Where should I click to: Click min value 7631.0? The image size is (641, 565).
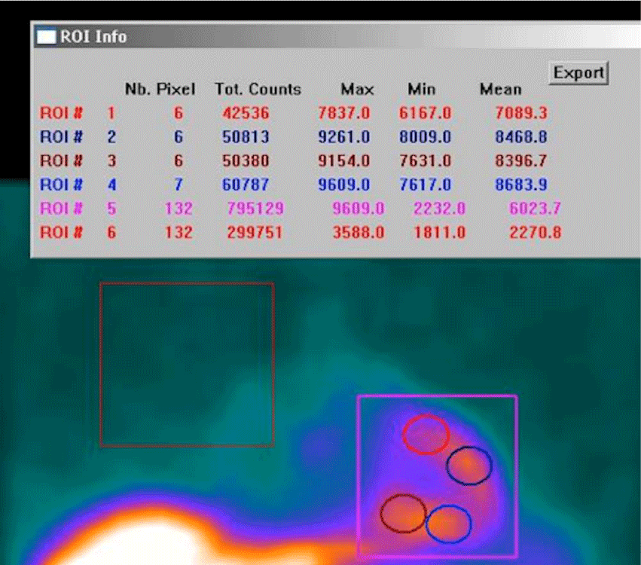pos(425,160)
